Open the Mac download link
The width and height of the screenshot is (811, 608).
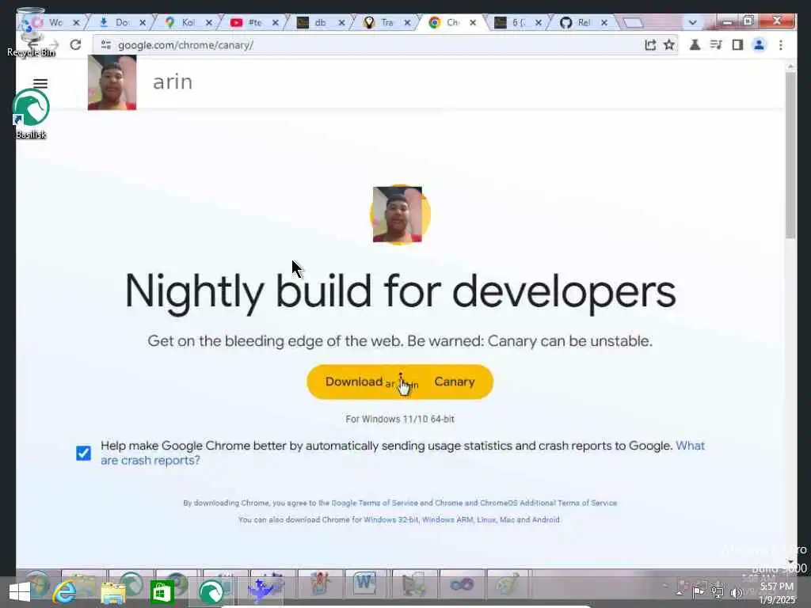508,519
